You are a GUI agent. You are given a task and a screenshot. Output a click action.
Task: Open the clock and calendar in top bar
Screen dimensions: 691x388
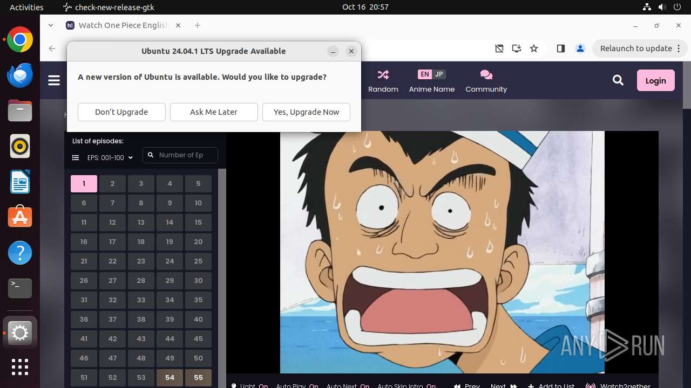coord(365,7)
